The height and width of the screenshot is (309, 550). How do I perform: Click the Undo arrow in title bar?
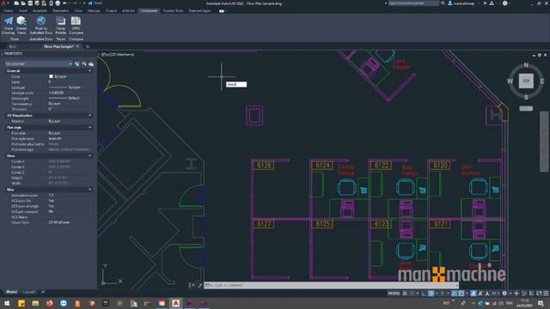click(x=64, y=3)
